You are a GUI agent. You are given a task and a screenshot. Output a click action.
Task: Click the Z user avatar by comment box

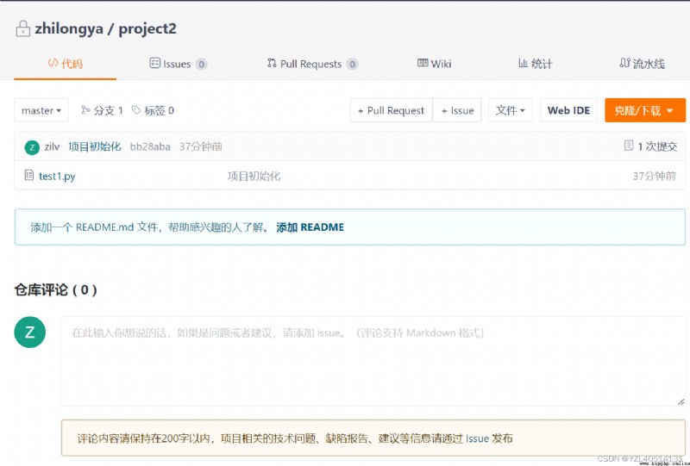pos(30,332)
